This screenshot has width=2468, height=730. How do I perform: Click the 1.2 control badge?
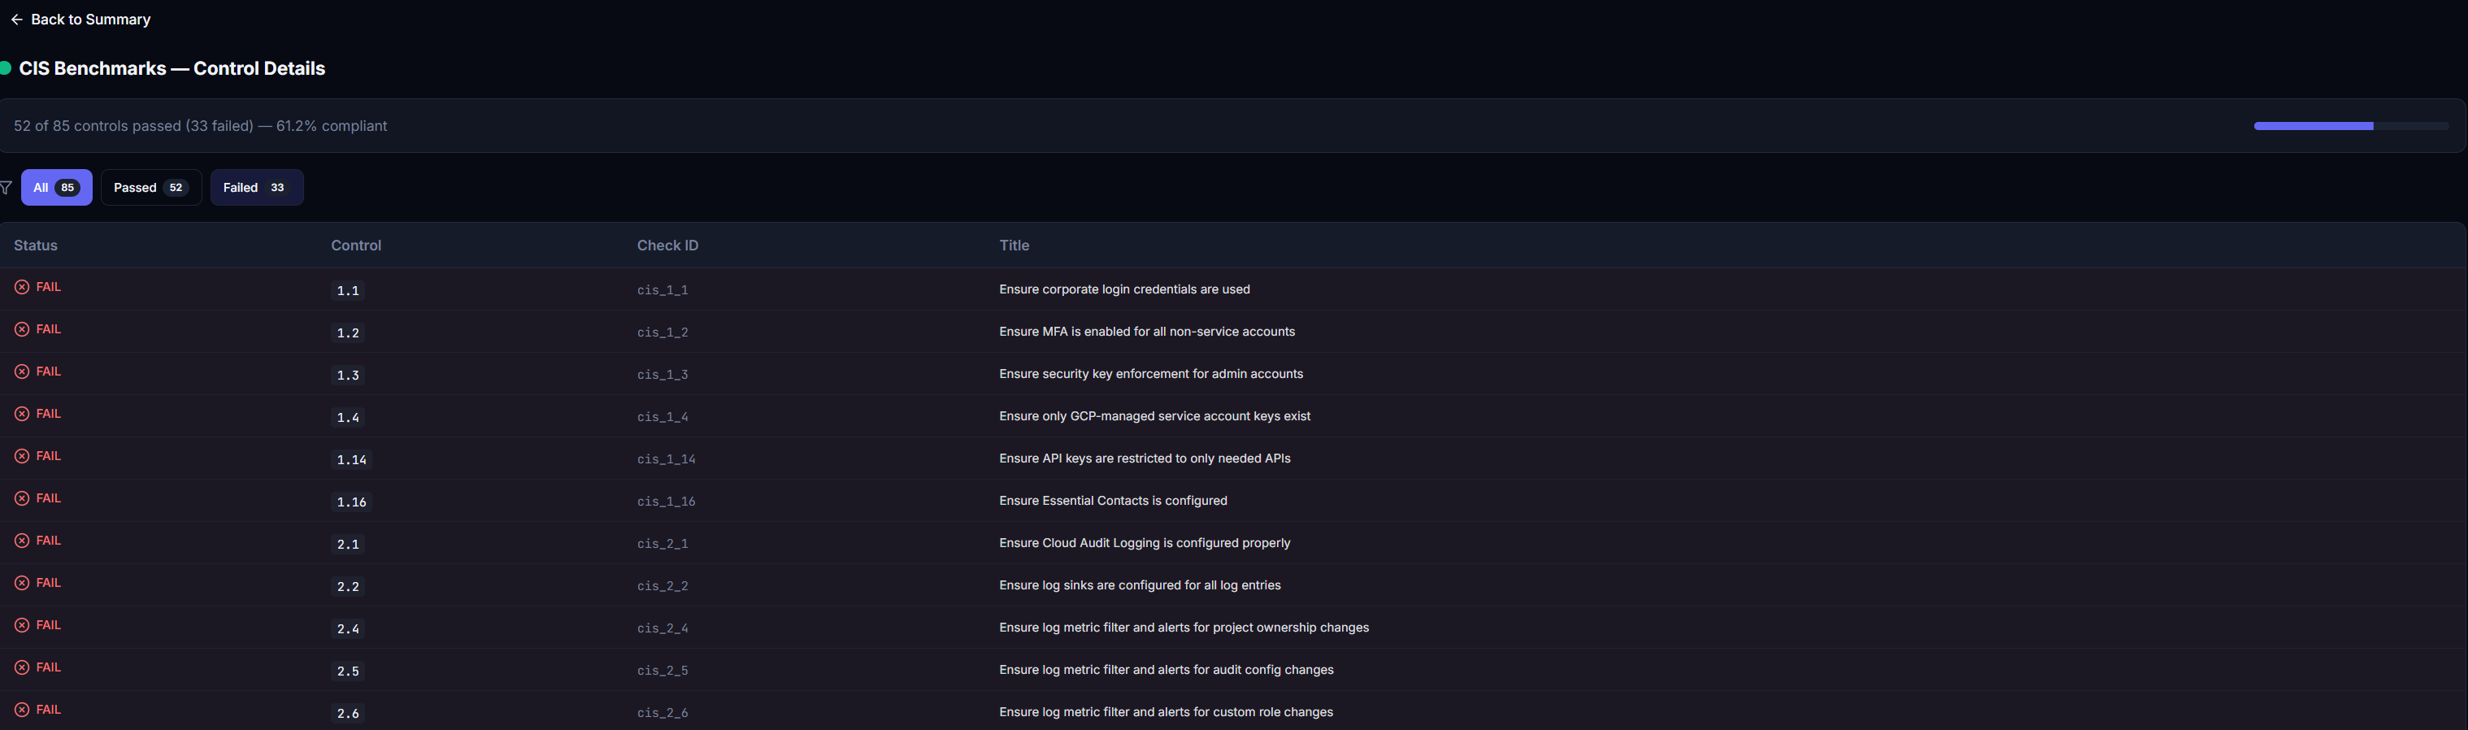[x=348, y=332]
